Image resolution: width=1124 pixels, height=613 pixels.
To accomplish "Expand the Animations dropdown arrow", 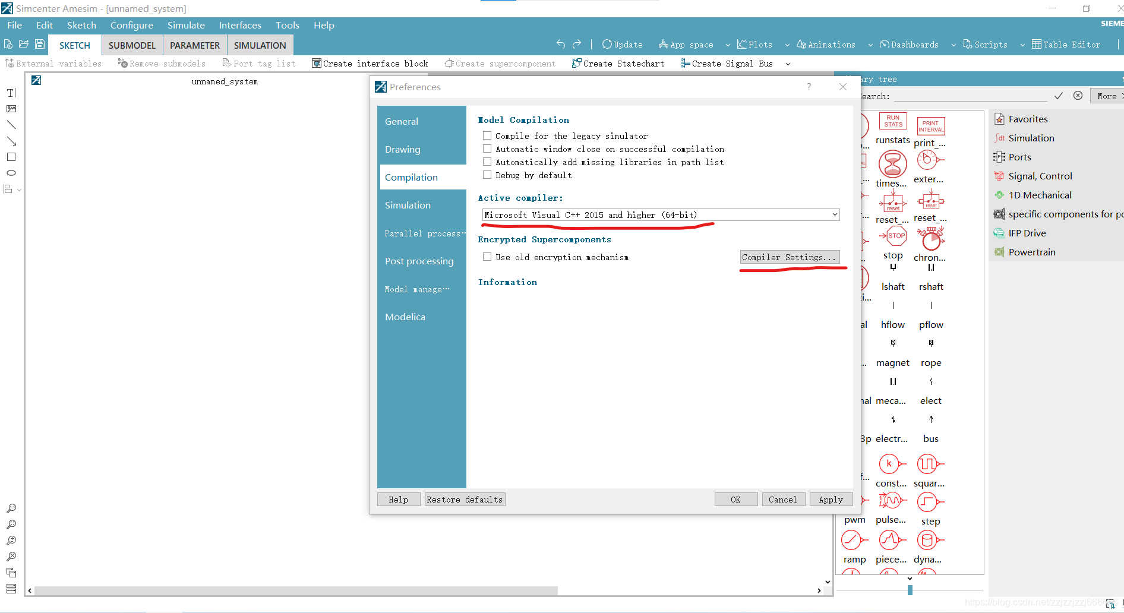I will [870, 45].
